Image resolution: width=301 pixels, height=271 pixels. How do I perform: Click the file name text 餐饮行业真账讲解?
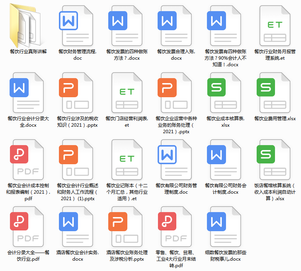pos(28,51)
